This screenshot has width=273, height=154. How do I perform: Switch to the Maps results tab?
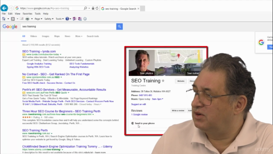pos(57,36)
